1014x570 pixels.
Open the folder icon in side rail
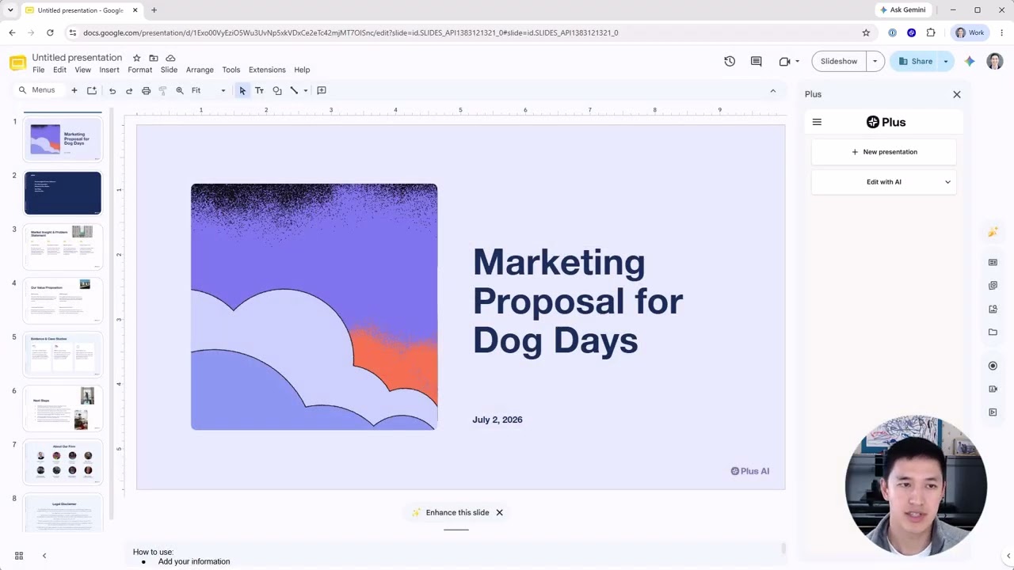click(x=993, y=332)
